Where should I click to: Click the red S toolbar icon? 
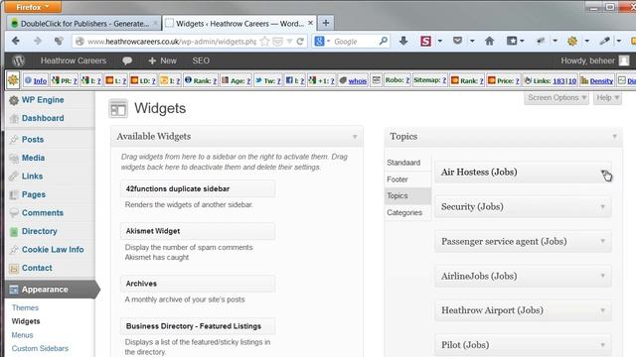[x=425, y=41]
